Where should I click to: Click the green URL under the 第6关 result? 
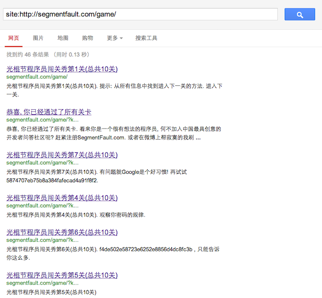pyautogui.click(x=42, y=240)
